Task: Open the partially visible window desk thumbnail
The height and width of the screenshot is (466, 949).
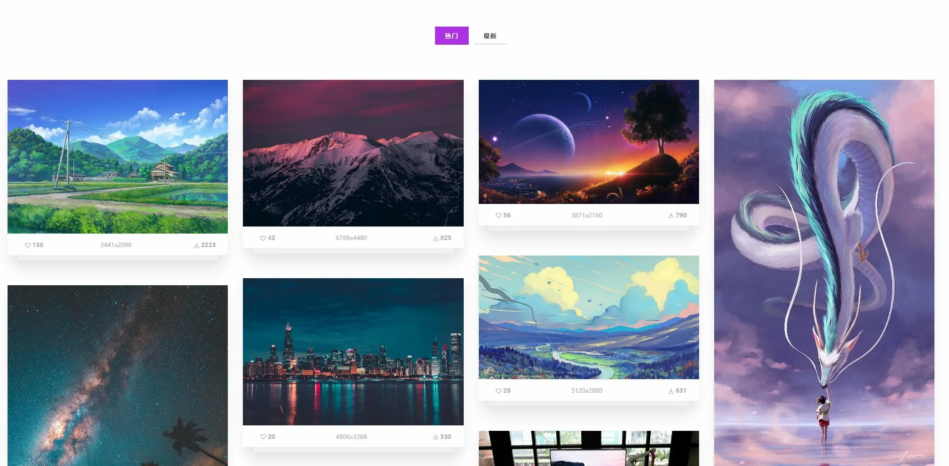Action: pyautogui.click(x=589, y=448)
